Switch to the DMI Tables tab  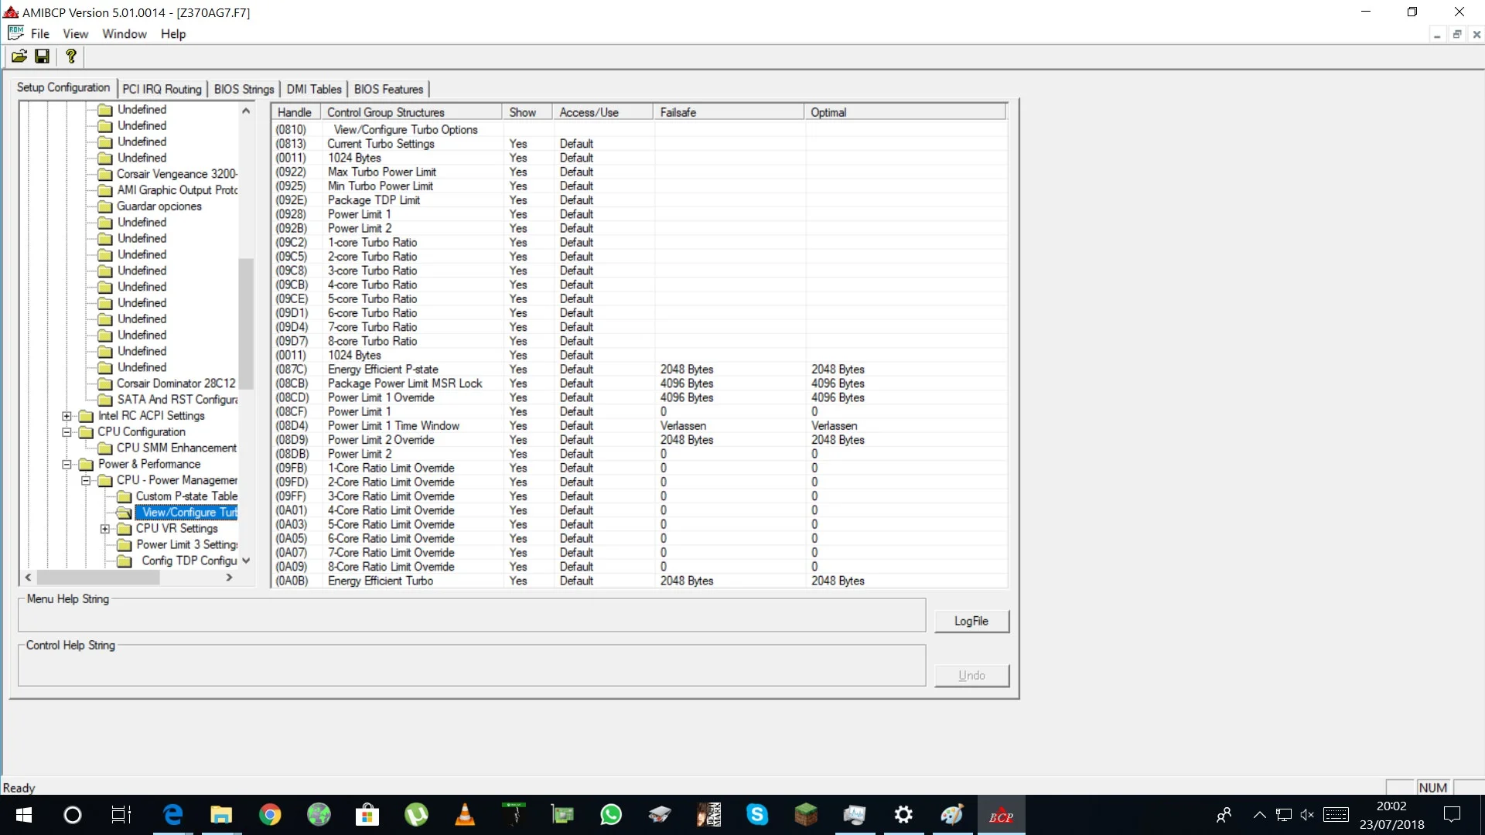pyautogui.click(x=314, y=89)
